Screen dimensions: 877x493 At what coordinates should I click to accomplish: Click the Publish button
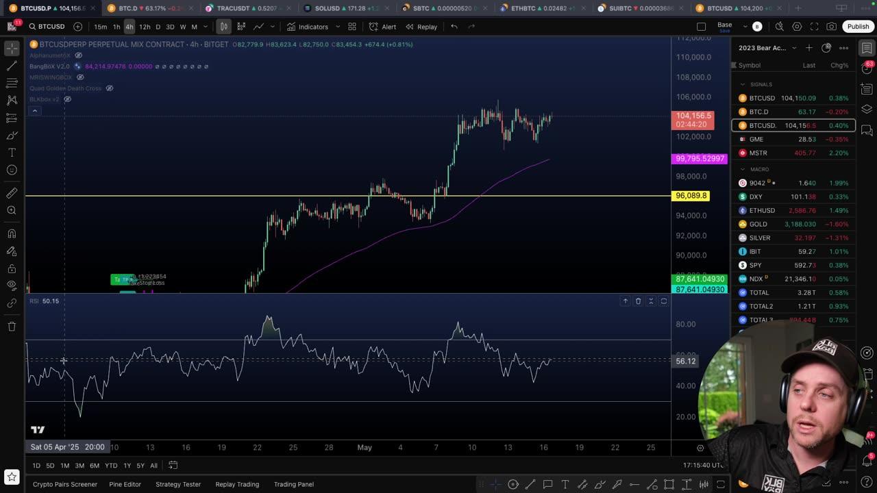tap(858, 27)
